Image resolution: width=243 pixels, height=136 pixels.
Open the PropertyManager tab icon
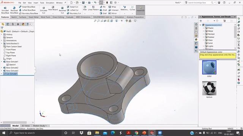point(8,24)
